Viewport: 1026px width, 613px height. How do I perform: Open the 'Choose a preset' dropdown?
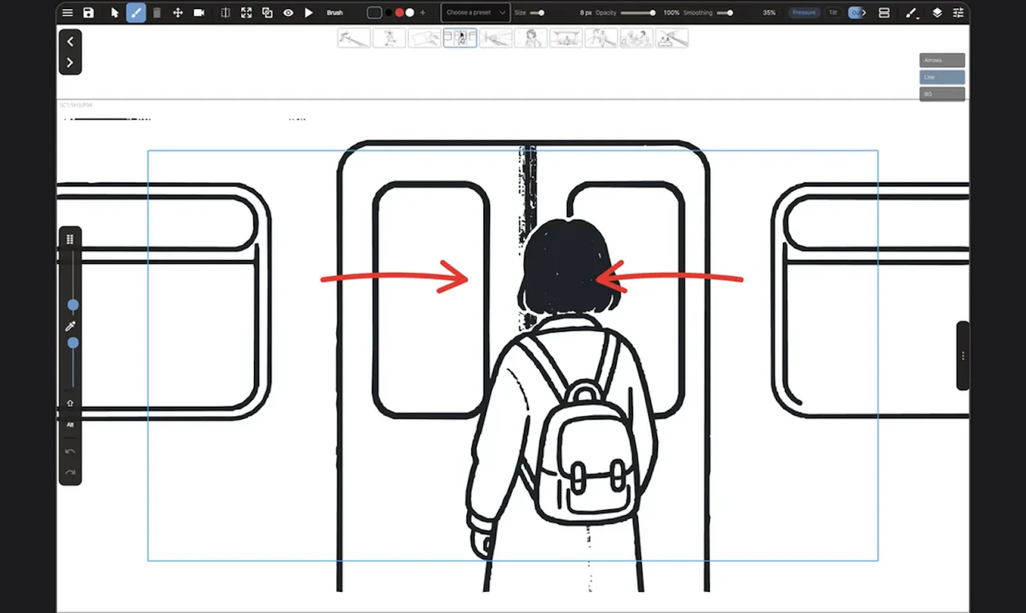476,13
